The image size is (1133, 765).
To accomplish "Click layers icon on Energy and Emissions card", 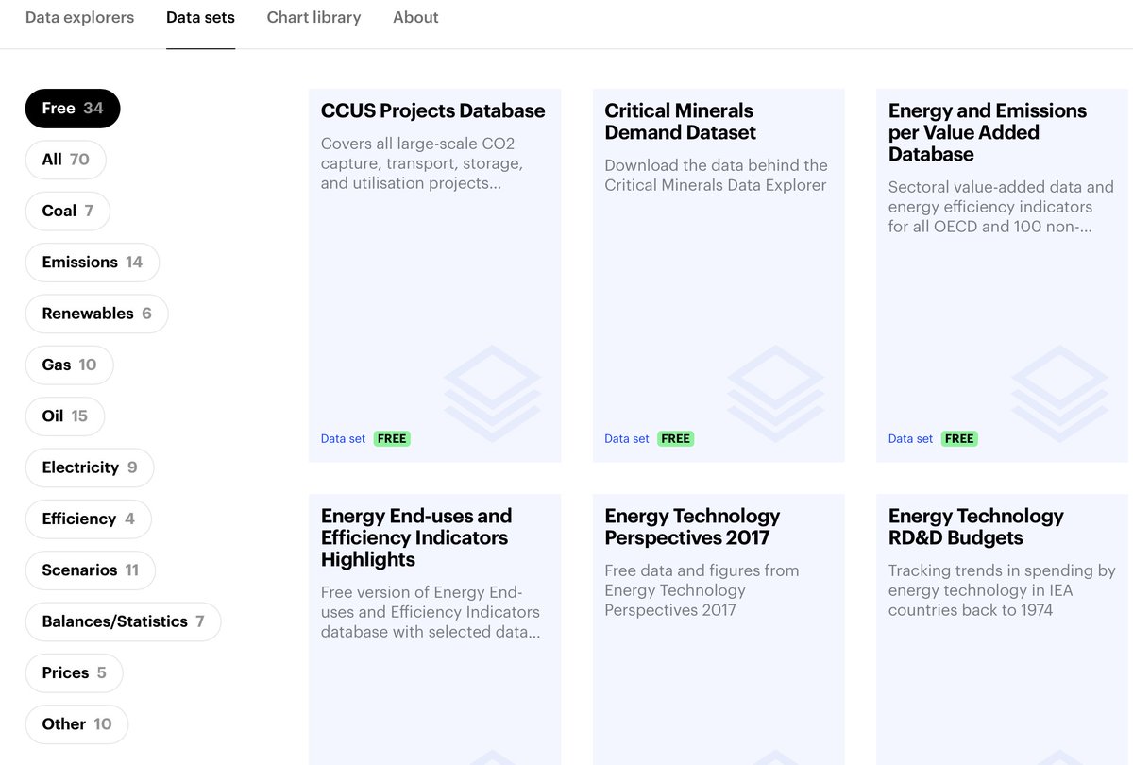I will point(1059,393).
